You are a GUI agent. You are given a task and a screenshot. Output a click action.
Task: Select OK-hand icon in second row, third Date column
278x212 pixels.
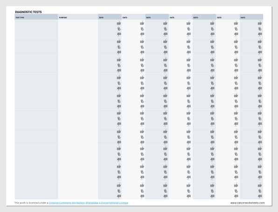166,47
